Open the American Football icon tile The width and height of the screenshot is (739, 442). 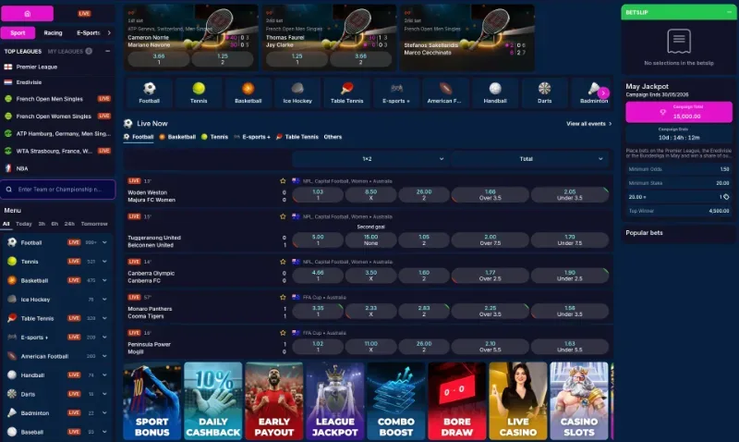[445, 92]
